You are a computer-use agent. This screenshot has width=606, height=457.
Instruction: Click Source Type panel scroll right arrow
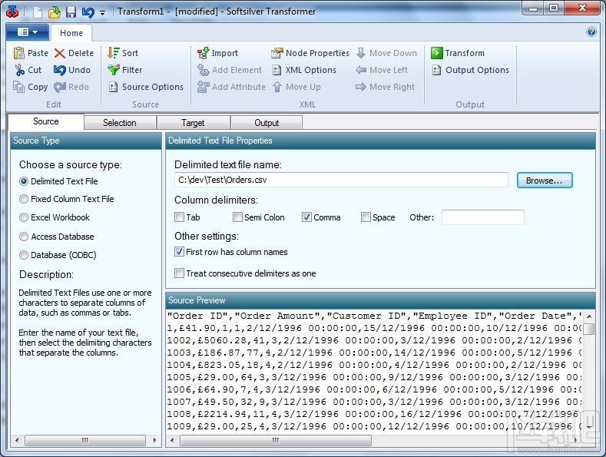(x=154, y=440)
